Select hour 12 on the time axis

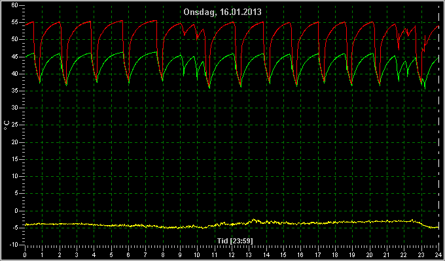click(232, 254)
